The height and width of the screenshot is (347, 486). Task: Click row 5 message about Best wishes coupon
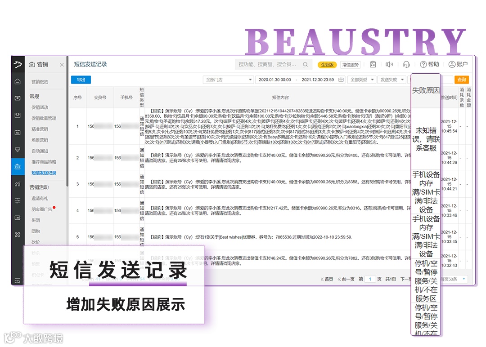[252, 237]
